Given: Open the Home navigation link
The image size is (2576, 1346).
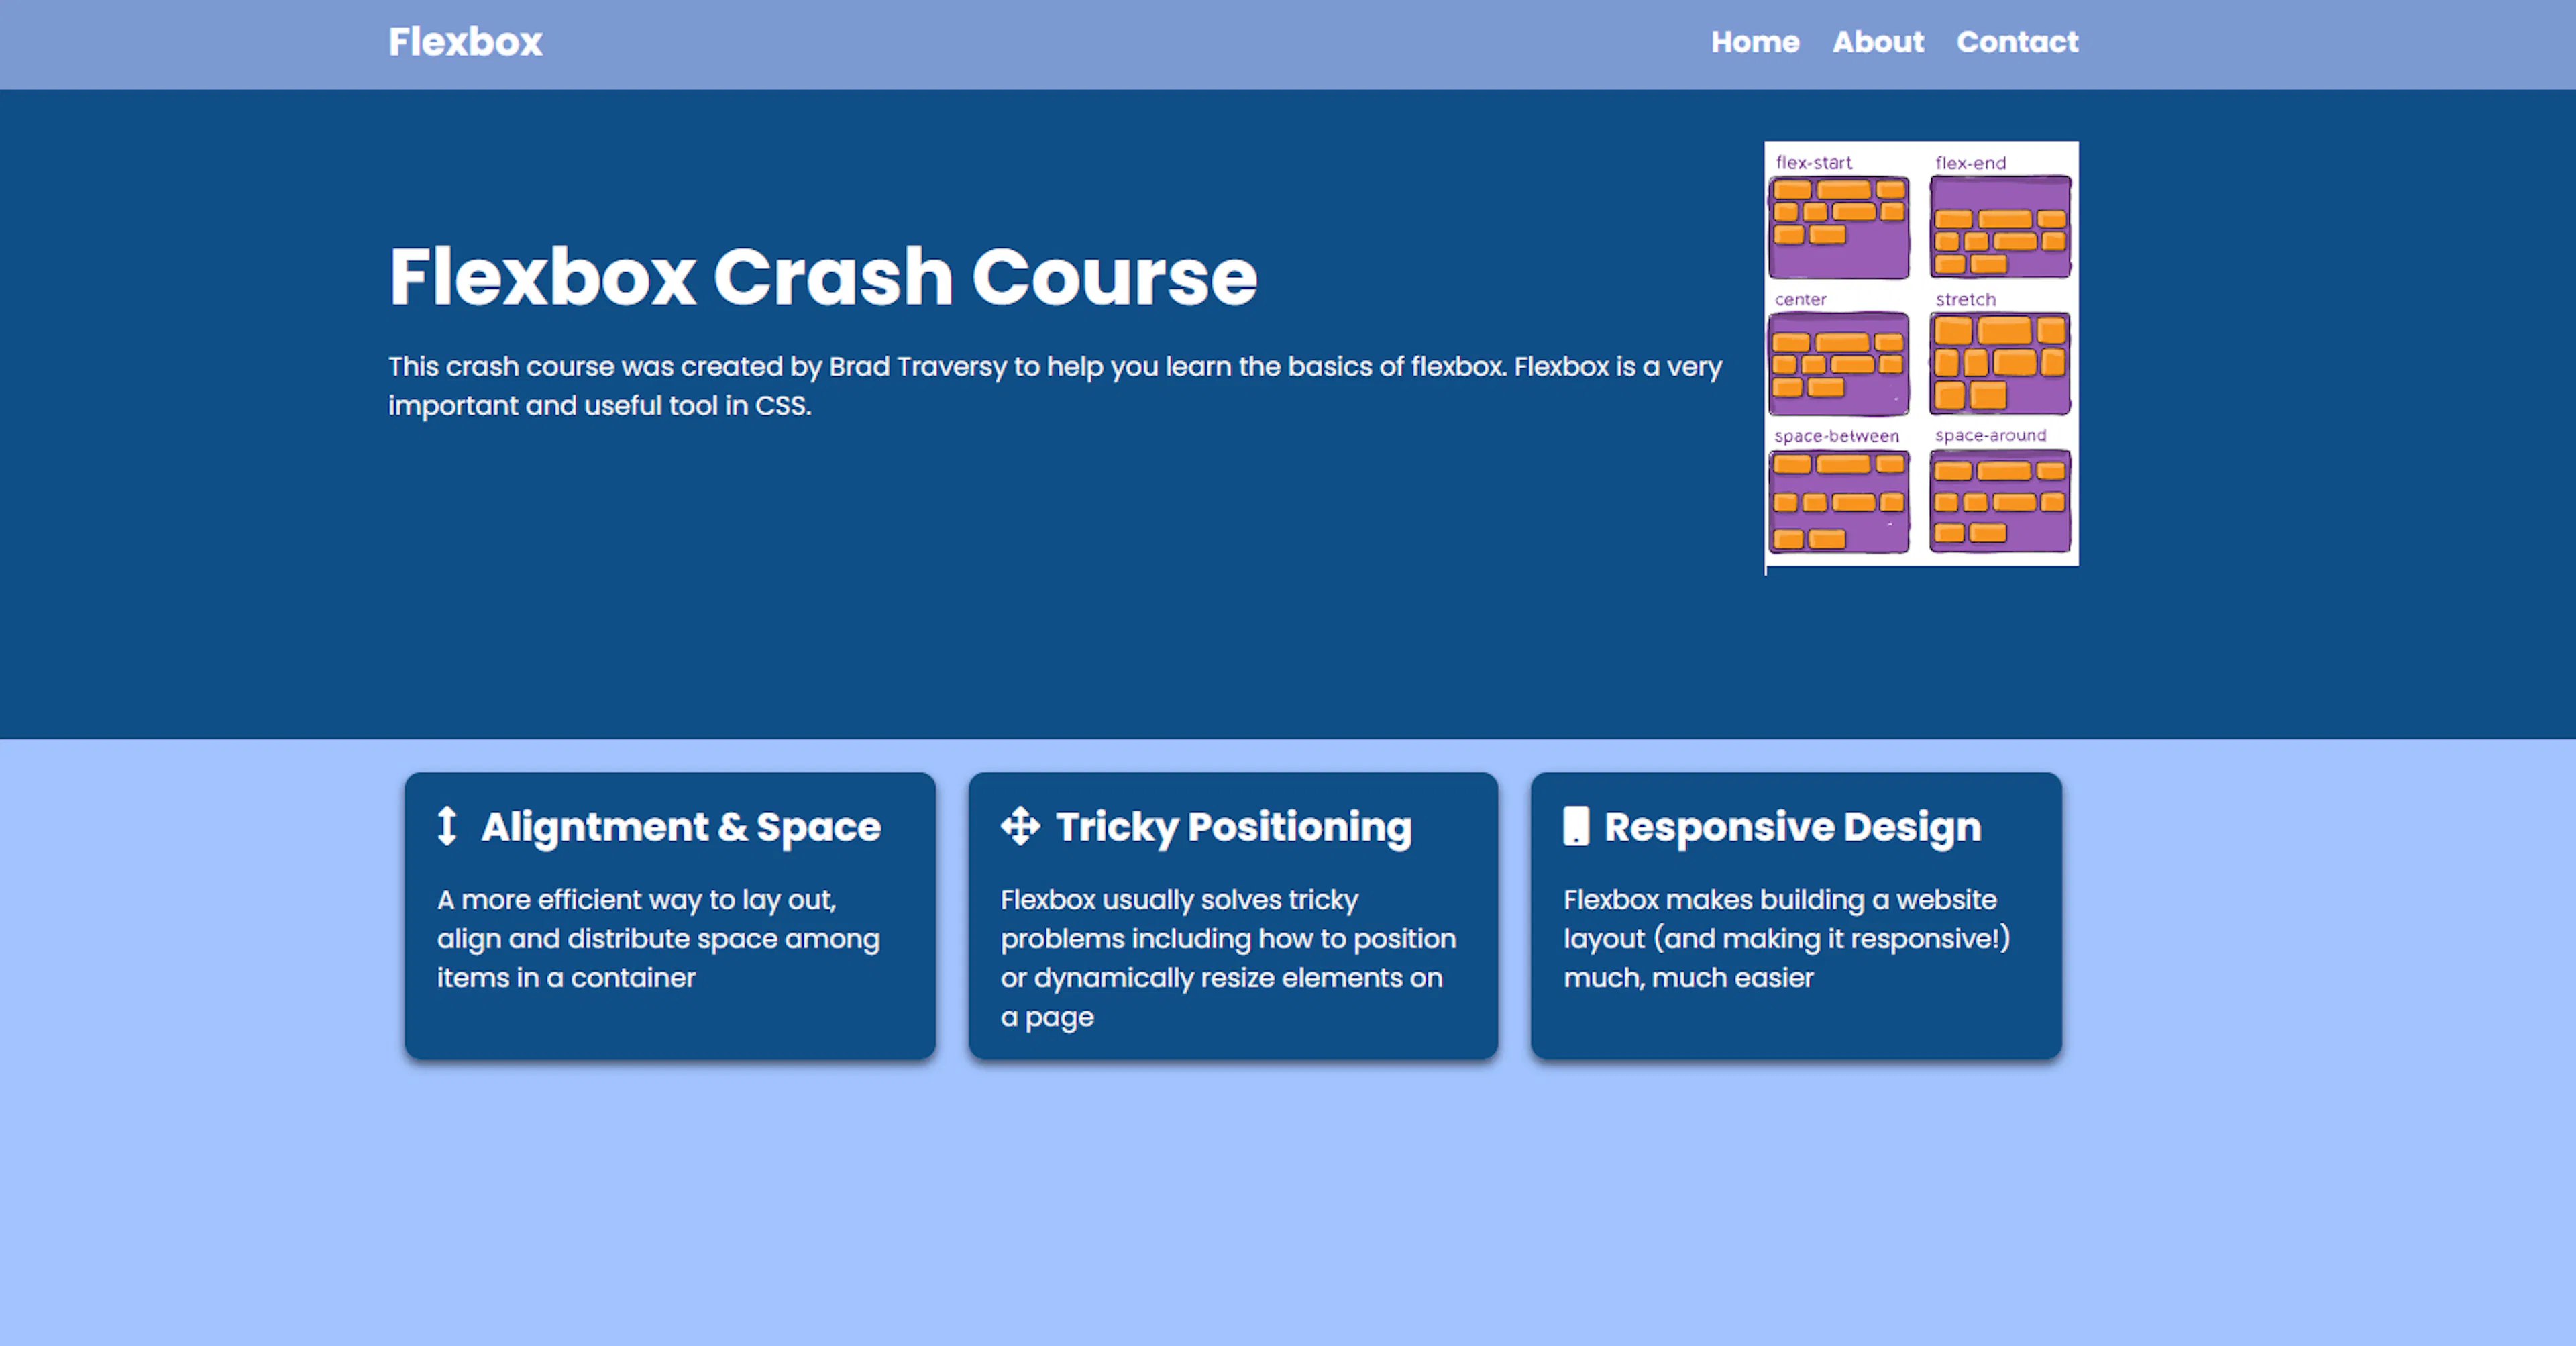Looking at the screenshot, I should point(1755,42).
